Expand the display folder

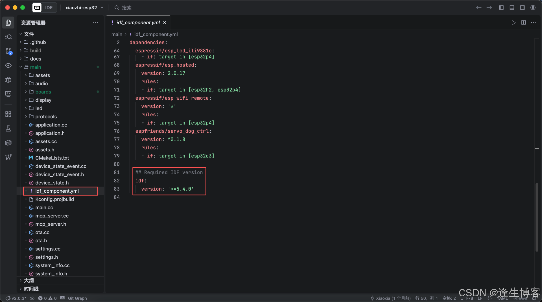43,100
